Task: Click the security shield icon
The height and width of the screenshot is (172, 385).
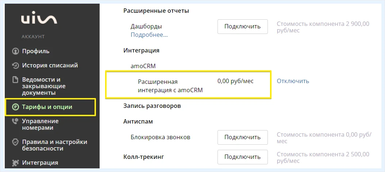Action: point(15,142)
